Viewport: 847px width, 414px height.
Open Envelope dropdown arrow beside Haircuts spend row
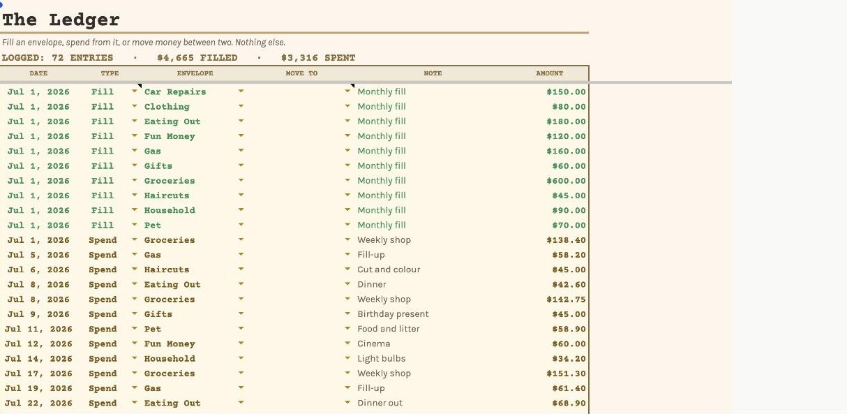[241, 269]
